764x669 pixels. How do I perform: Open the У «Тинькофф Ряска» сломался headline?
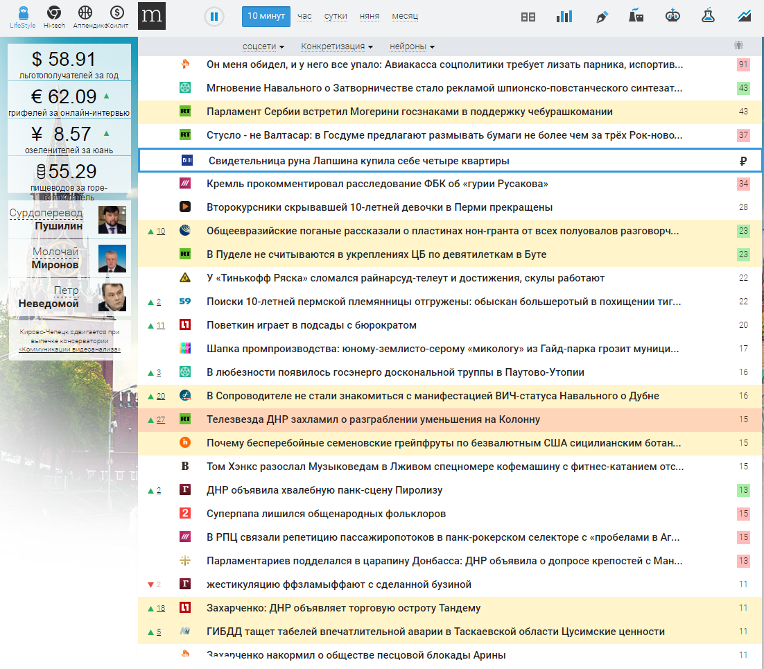tap(406, 278)
